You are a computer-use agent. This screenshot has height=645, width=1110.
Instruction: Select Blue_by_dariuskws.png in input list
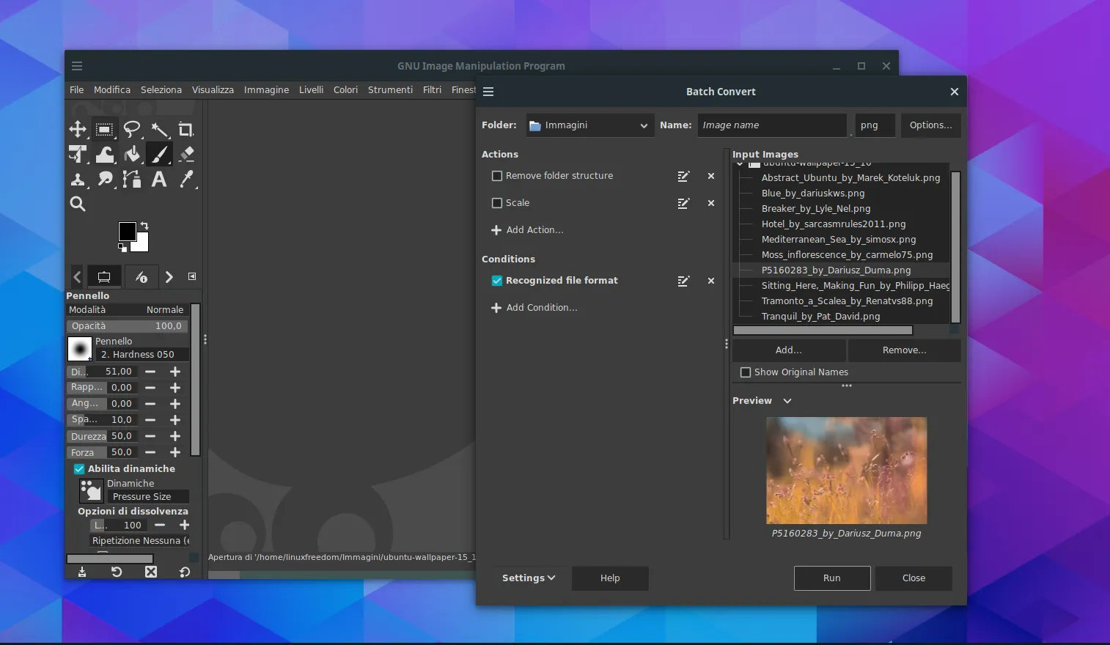coord(812,193)
